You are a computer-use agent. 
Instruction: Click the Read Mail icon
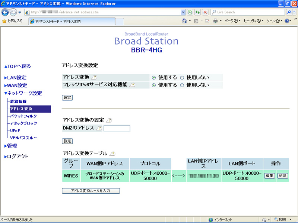(207, 21)
